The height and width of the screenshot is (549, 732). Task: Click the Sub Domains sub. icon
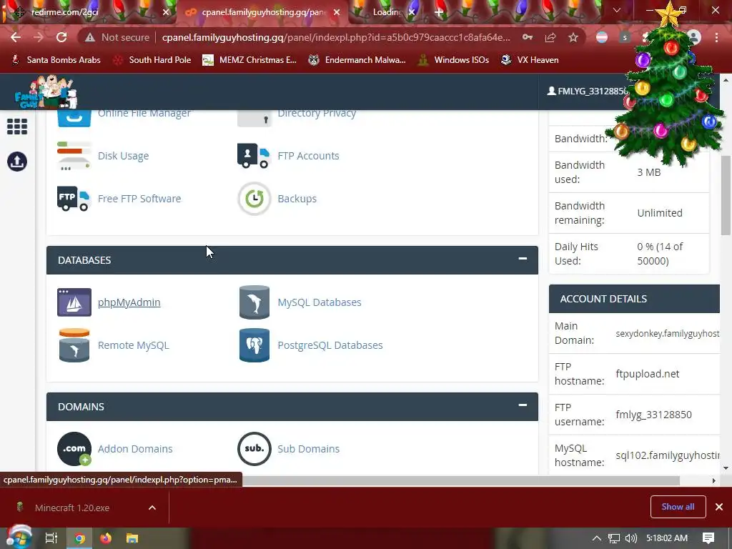(x=254, y=449)
